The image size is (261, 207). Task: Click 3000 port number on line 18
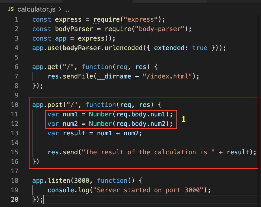pos(81,181)
